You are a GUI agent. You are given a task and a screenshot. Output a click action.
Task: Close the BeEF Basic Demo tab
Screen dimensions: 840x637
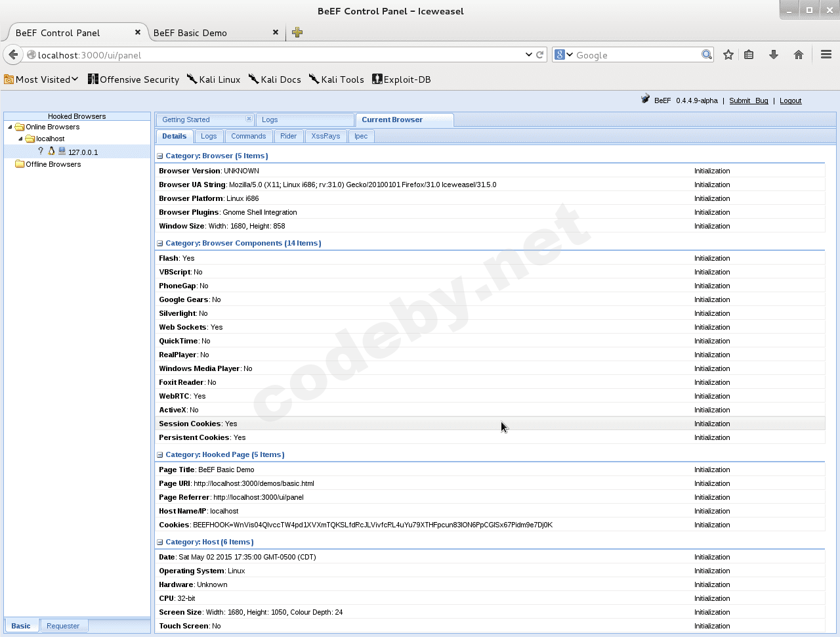(x=276, y=32)
